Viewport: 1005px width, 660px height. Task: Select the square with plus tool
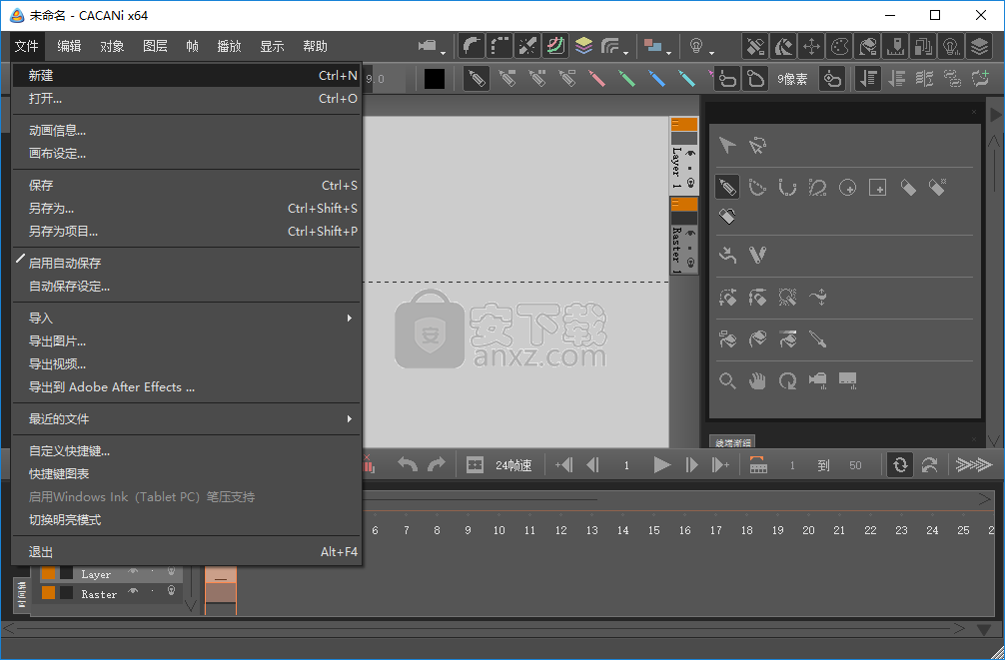877,188
